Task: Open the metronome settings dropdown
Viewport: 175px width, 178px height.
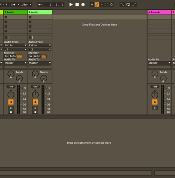Action: (18, 5)
